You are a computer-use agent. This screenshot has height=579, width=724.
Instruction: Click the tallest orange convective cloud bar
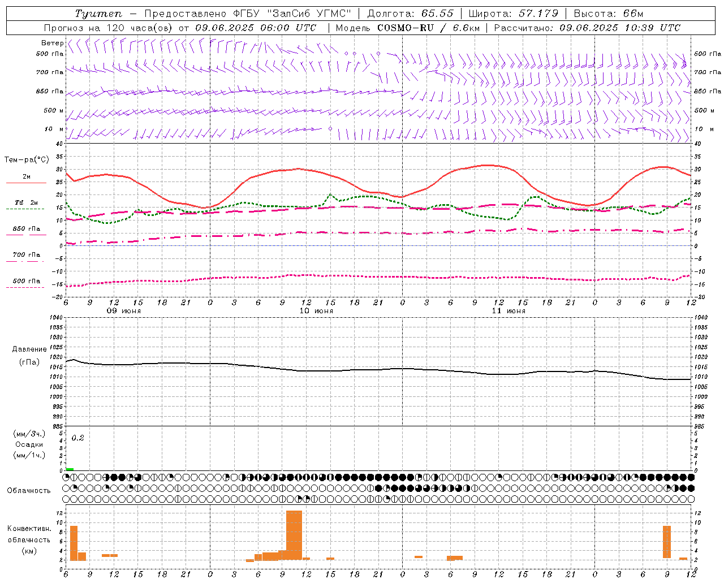[x=294, y=535]
